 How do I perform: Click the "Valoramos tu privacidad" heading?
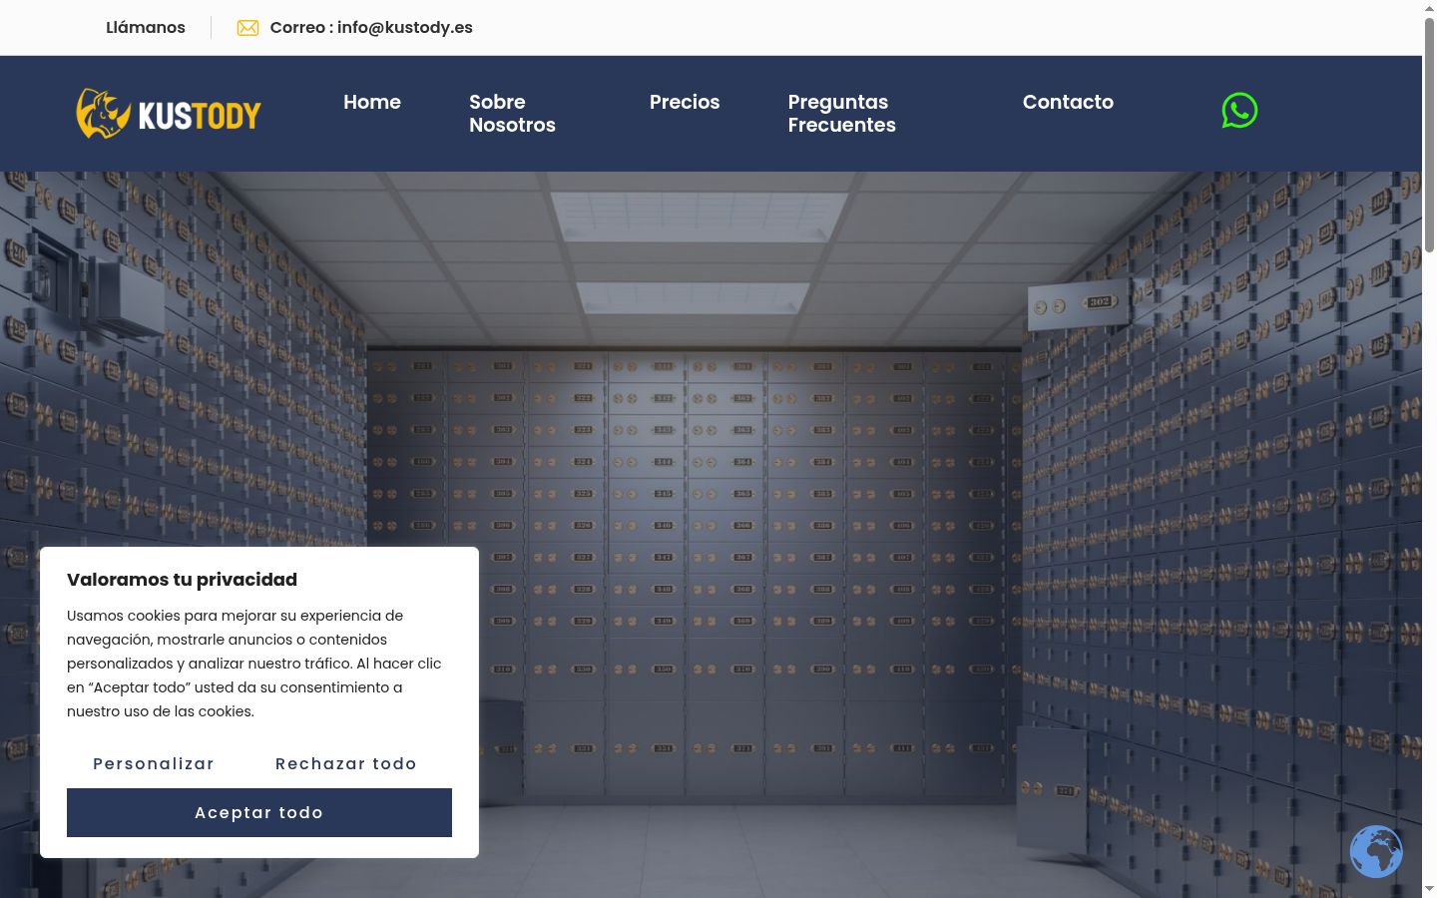coord(182,580)
